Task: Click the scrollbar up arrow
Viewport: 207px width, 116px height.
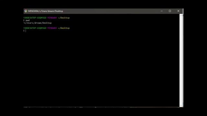Action: [x=181, y=15]
